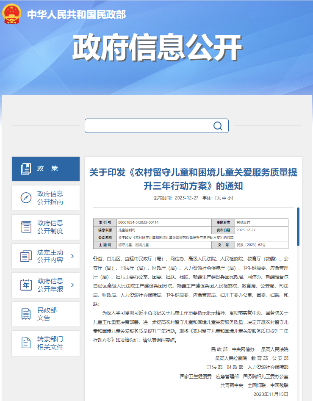Open 政府信息公开指南 menu item
This screenshot has width=313, height=401.
click(46, 198)
